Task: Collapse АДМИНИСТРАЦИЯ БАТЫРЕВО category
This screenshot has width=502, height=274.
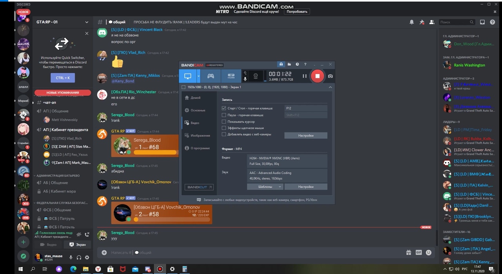Action: 57,176
